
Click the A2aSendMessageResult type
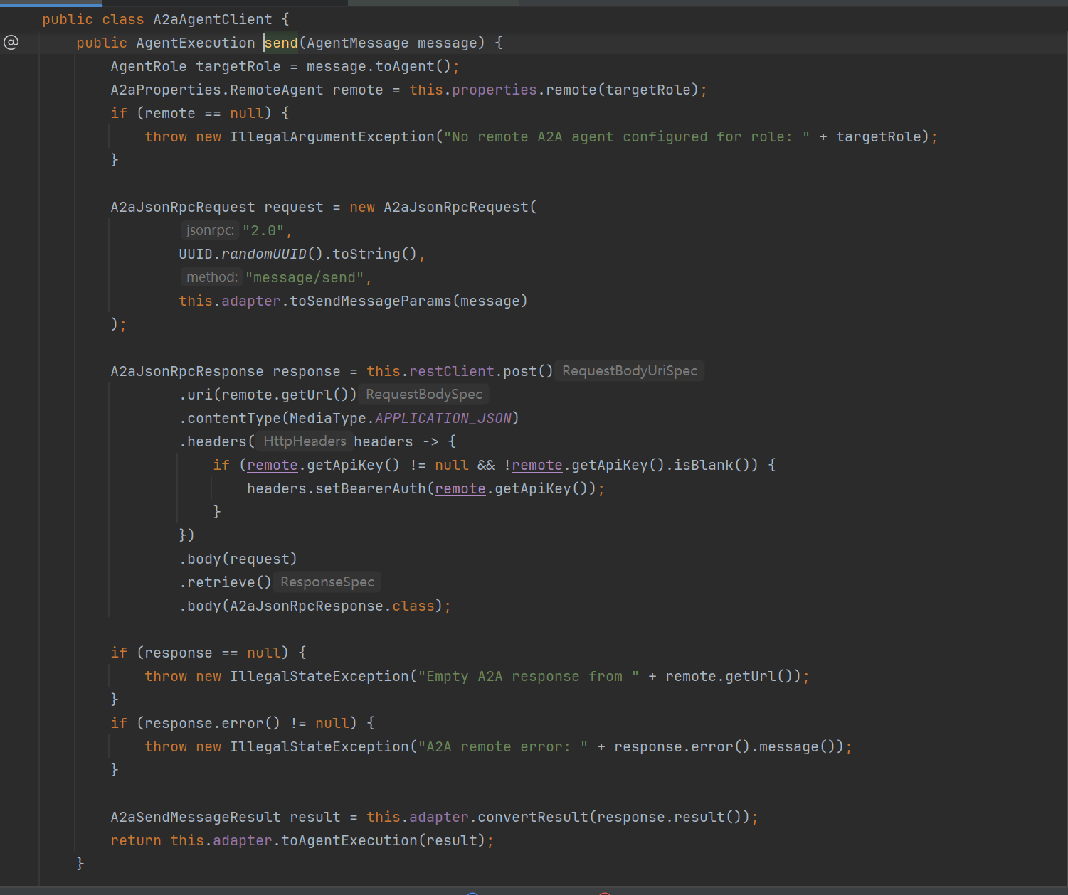tap(196, 817)
